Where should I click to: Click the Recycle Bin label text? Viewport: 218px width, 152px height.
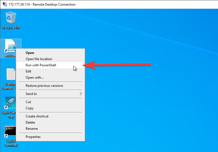click(x=11, y=27)
